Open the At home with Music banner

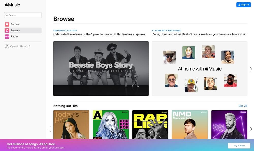pyautogui.click(x=200, y=68)
